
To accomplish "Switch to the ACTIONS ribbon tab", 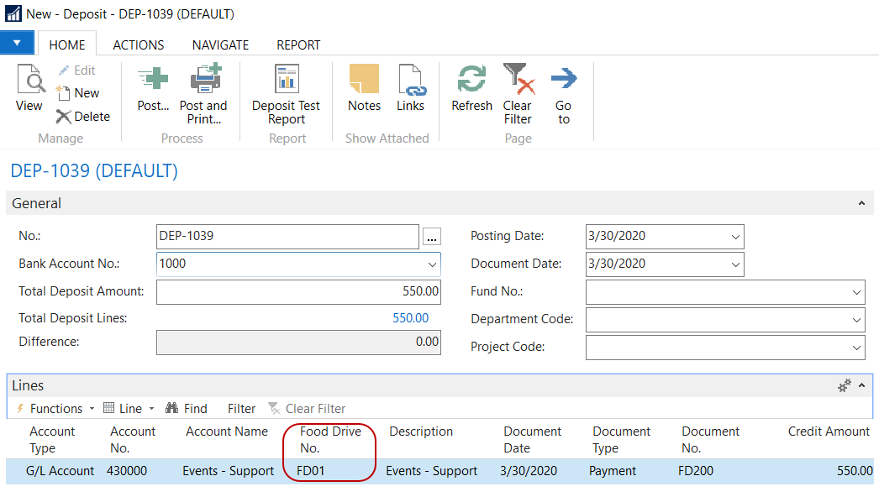I will pyautogui.click(x=139, y=45).
